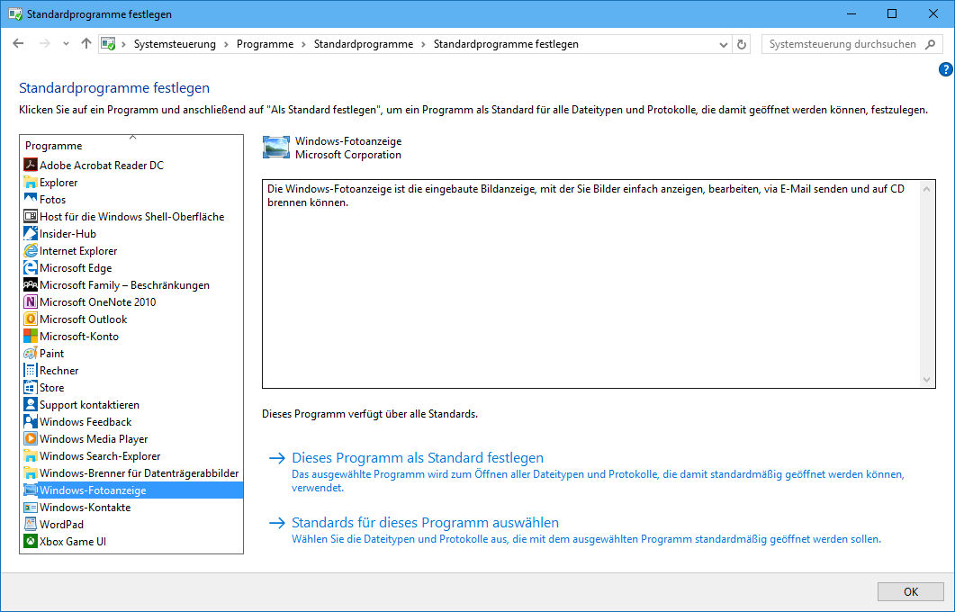Maximize the Standardprogramme festlegen window
Image resolution: width=955 pixels, height=612 pixels.
[892, 13]
